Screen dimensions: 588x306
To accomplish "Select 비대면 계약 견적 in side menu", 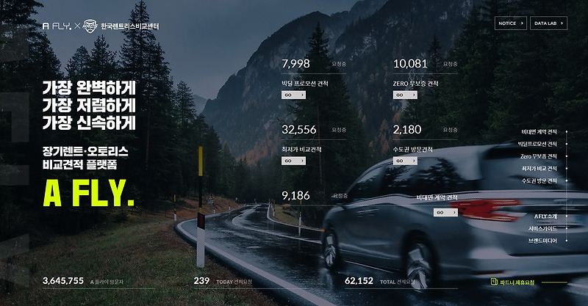I will click(x=539, y=132).
